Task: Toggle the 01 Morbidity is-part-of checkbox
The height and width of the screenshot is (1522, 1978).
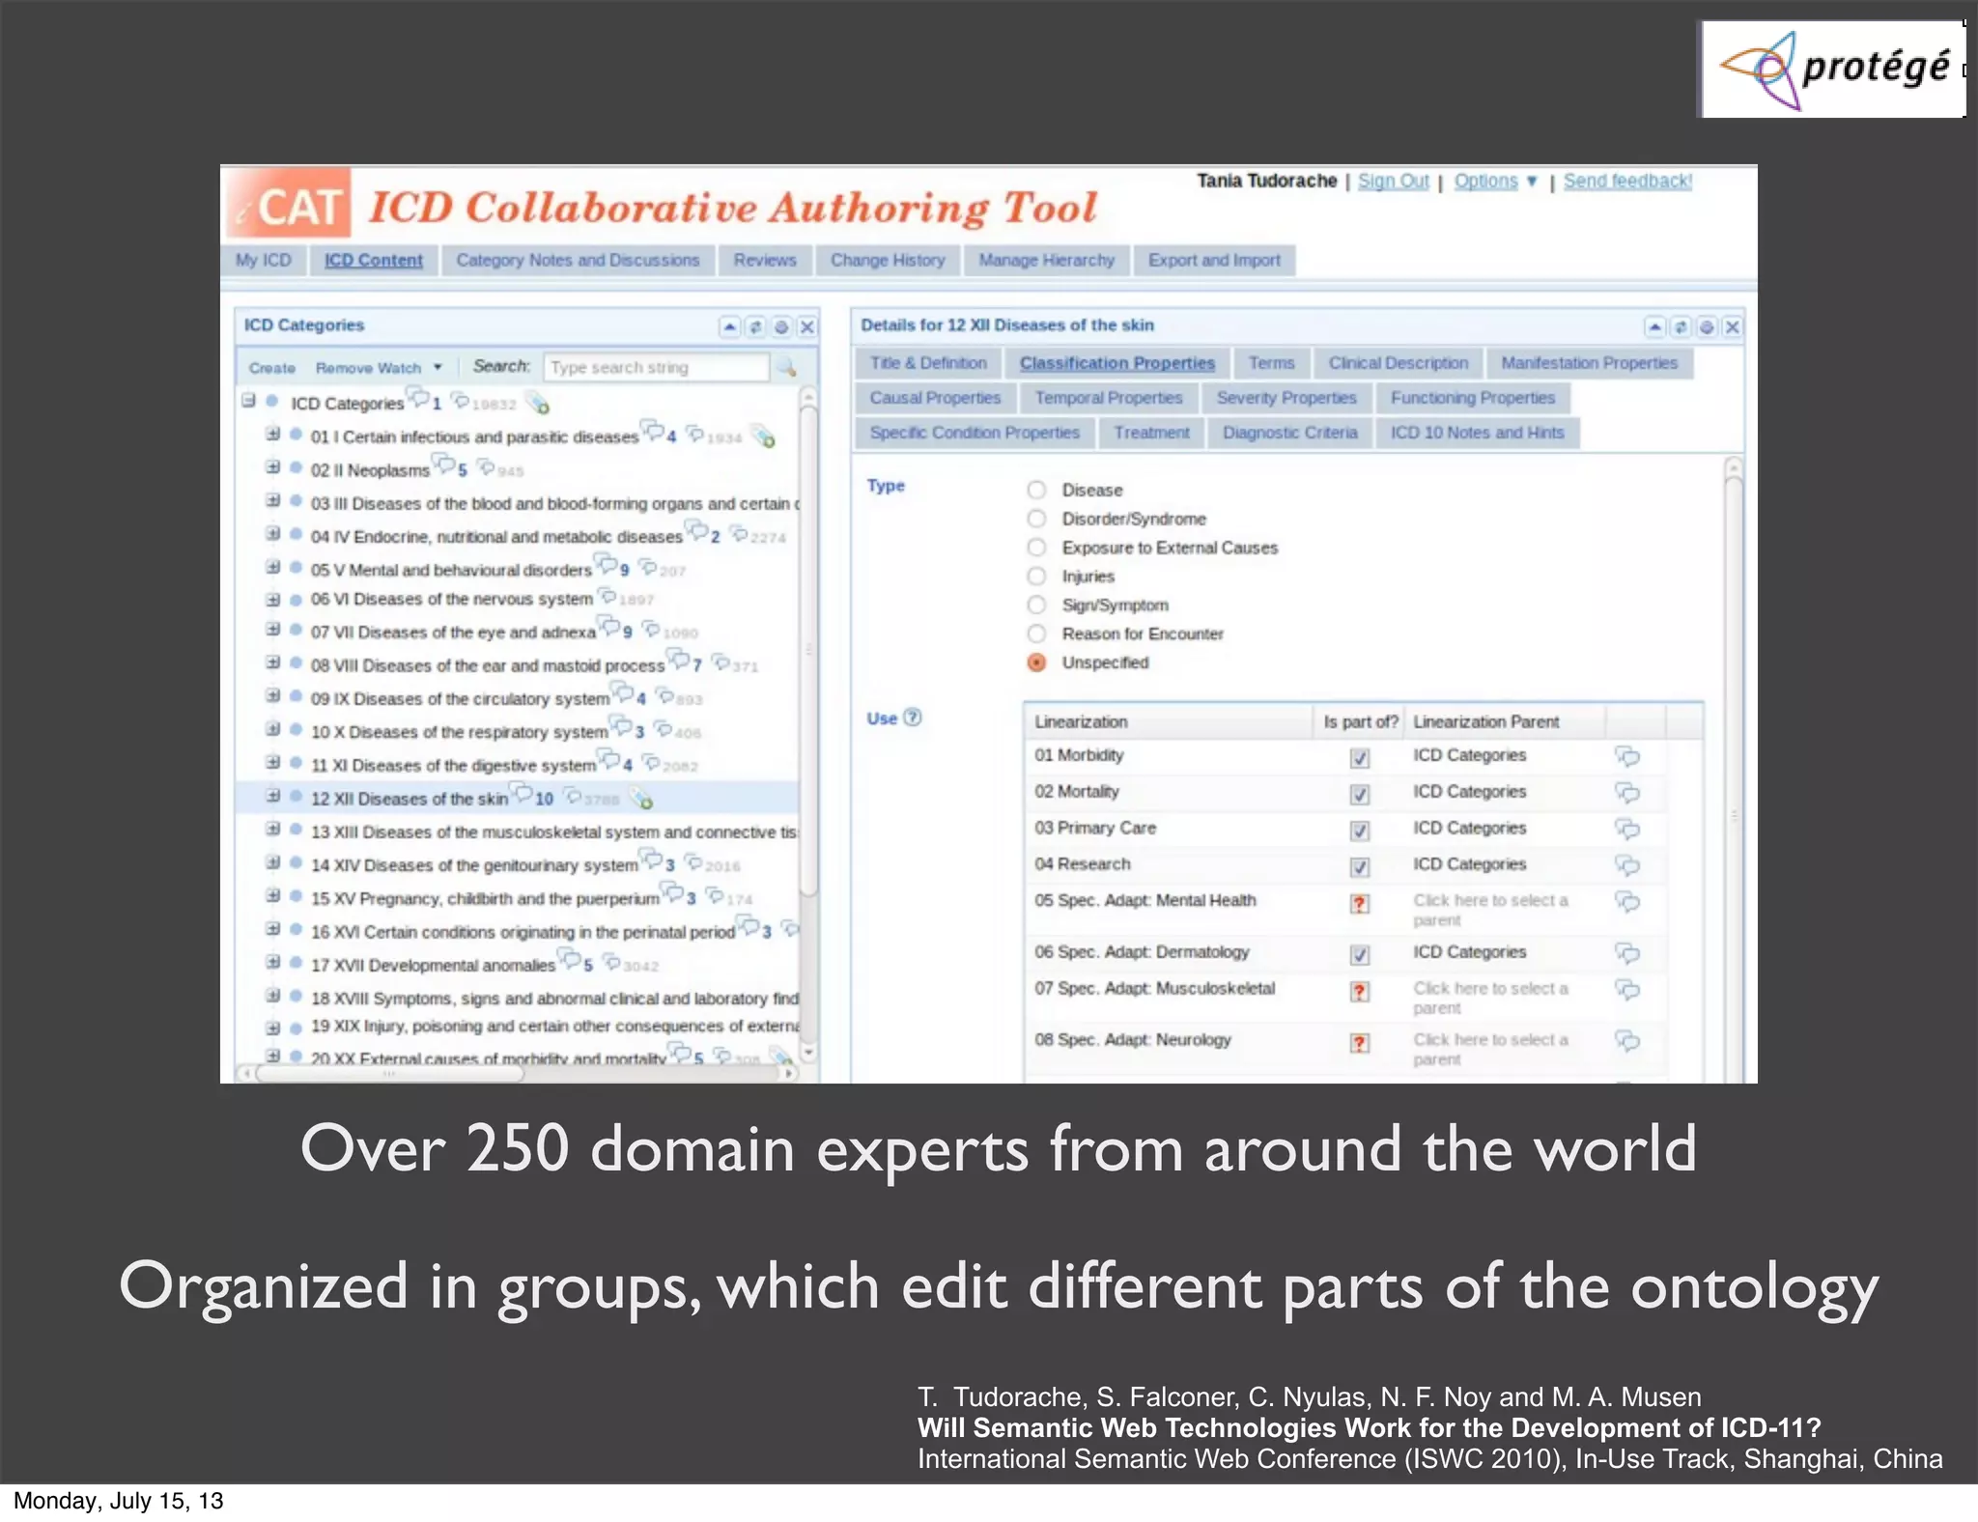Action: (1360, 758)
